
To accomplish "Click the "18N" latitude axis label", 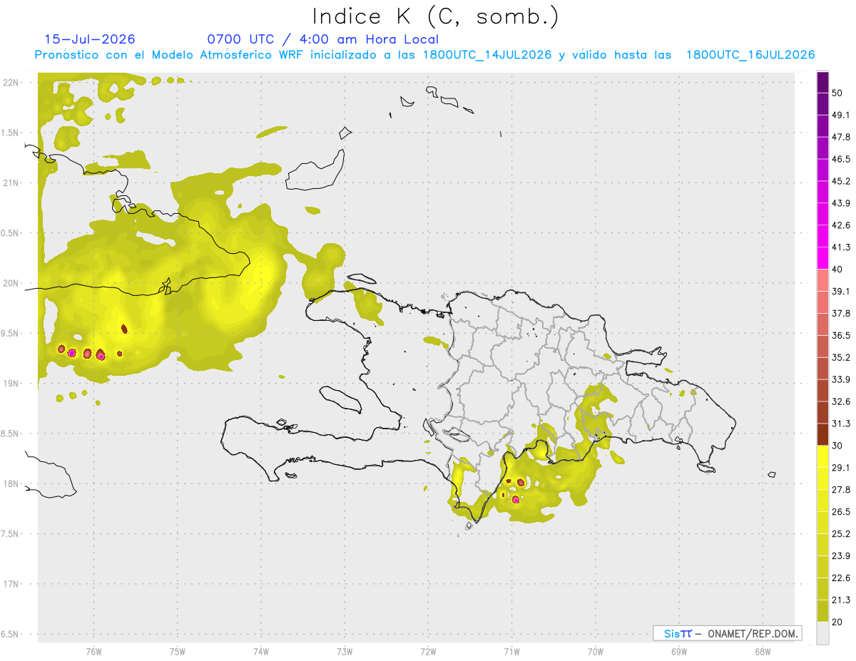I will click(x=11, y=484).
